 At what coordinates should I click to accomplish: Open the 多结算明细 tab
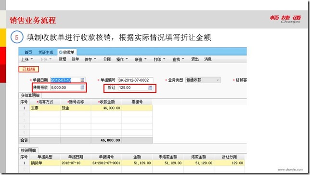click(x=30, y=95)
